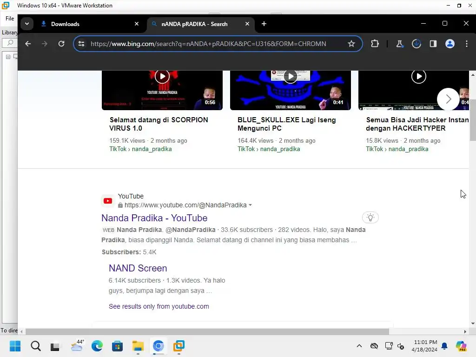Image resolution: width=476 pixels, height=357 pixels.
Task: Open Chrome three-dot menu
Action: coord(467,44)
